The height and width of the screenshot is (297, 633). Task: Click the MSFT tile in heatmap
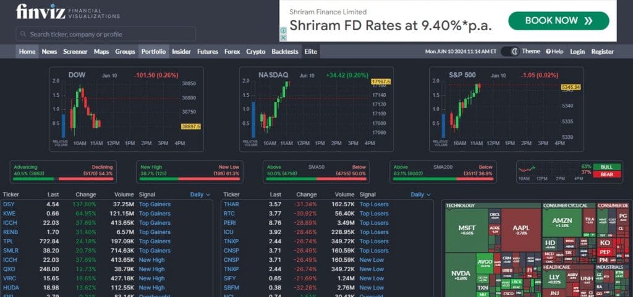467,230
